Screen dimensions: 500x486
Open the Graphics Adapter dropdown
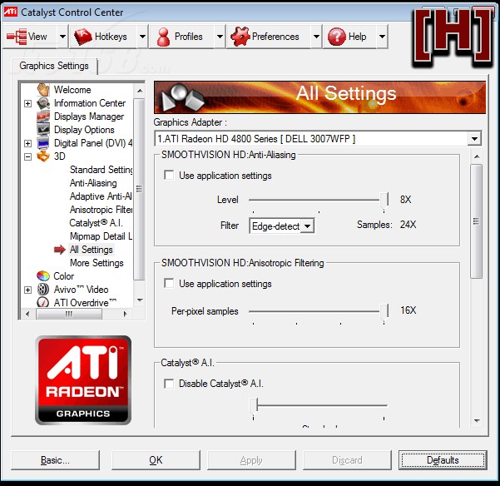click(x=474, y=139)
